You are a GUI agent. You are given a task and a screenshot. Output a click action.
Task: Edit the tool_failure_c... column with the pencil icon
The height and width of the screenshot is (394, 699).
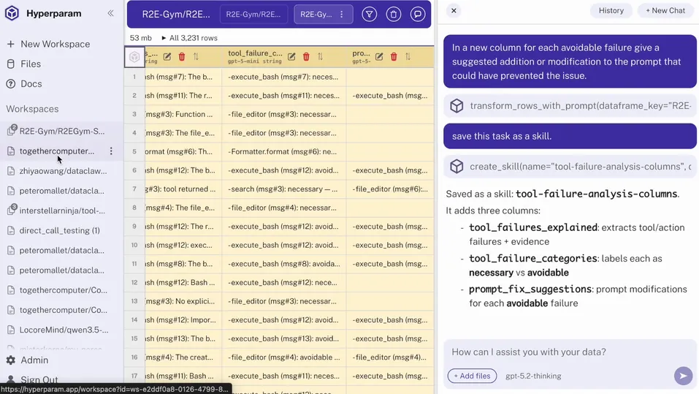tap(291, 56)
